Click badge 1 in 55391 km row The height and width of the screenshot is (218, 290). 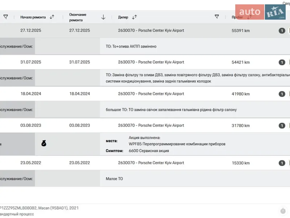[282, 31]
